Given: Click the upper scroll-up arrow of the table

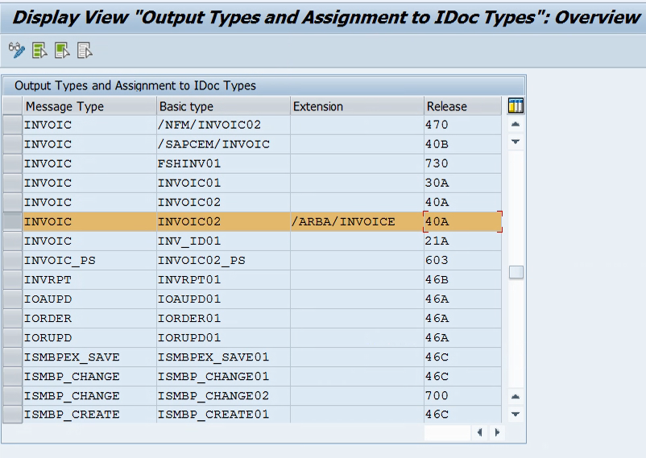Looking at the screenshot, I should point(516,124).
